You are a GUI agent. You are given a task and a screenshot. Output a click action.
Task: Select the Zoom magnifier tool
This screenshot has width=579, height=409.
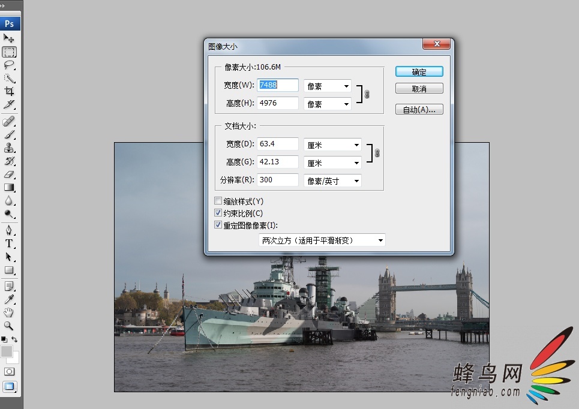point(9,326)
